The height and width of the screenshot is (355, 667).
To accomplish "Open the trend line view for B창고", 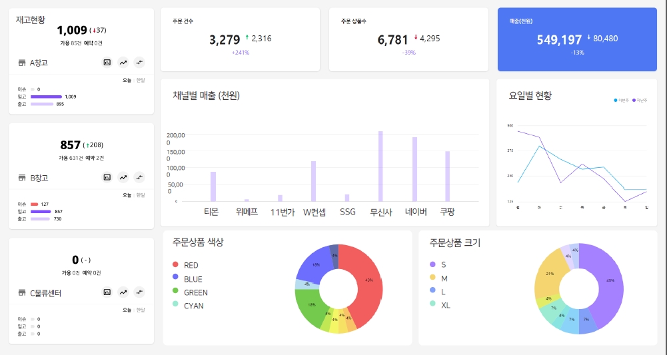I will point(123,177).
